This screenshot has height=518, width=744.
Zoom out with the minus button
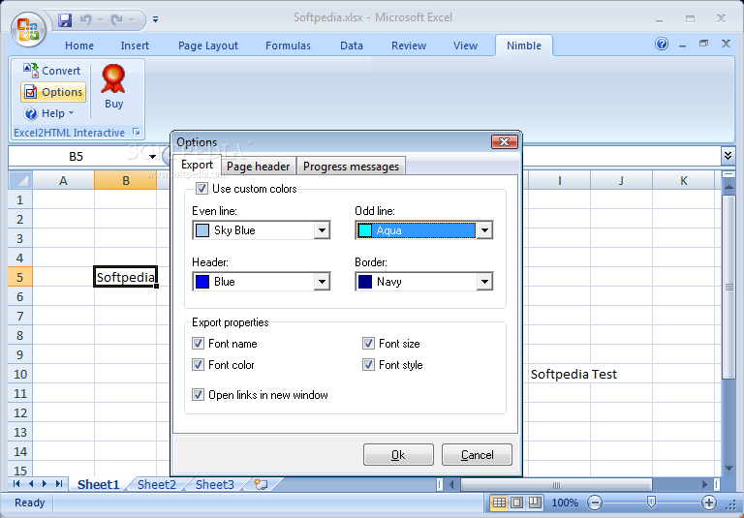coord(595,503)
